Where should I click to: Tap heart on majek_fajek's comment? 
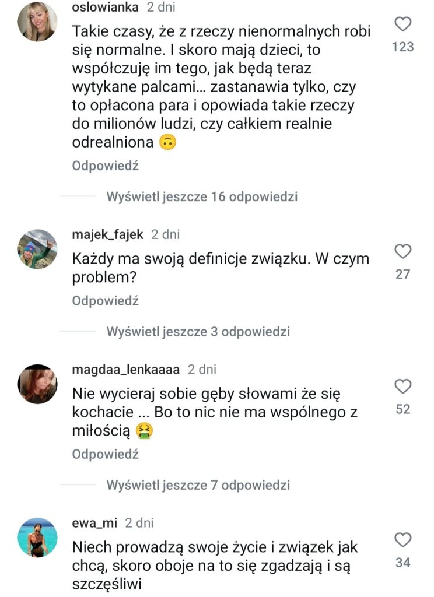pyautogui.click(x=403, y=251)
